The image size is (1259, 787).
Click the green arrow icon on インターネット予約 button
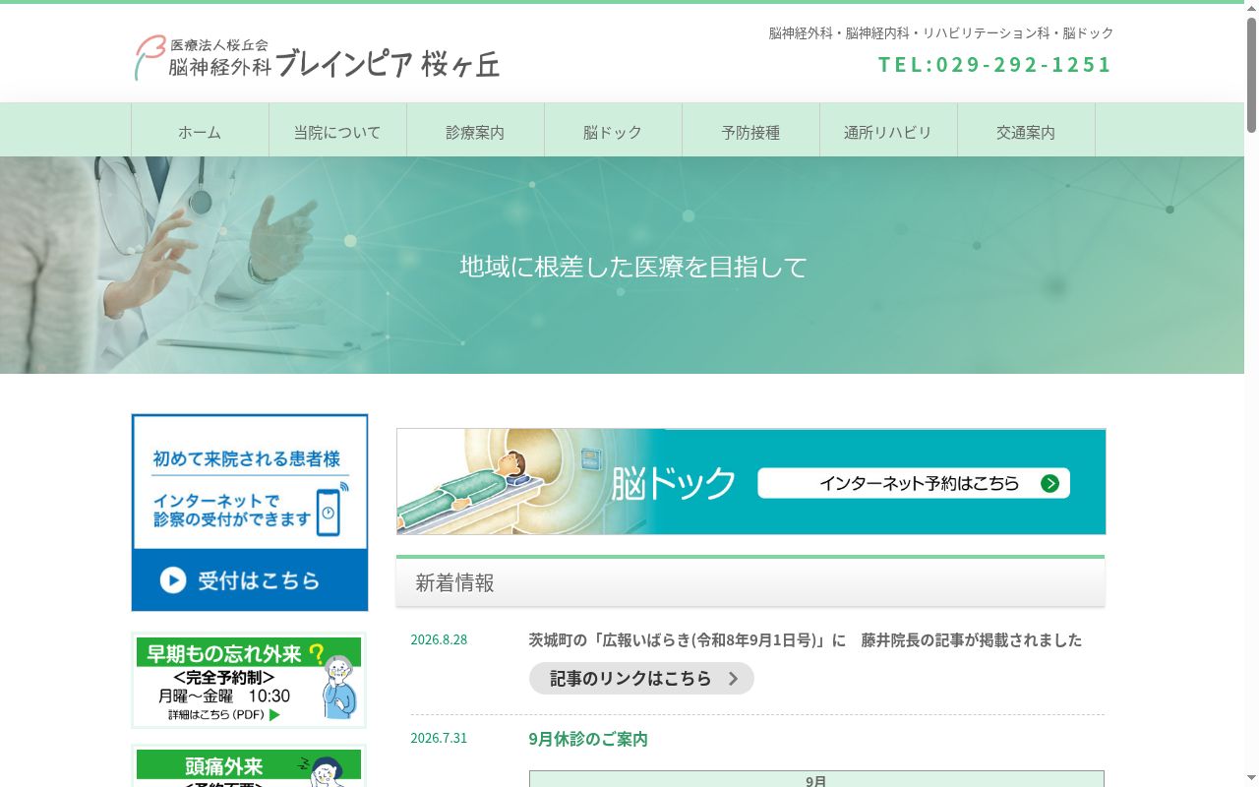pos(1050,483)
